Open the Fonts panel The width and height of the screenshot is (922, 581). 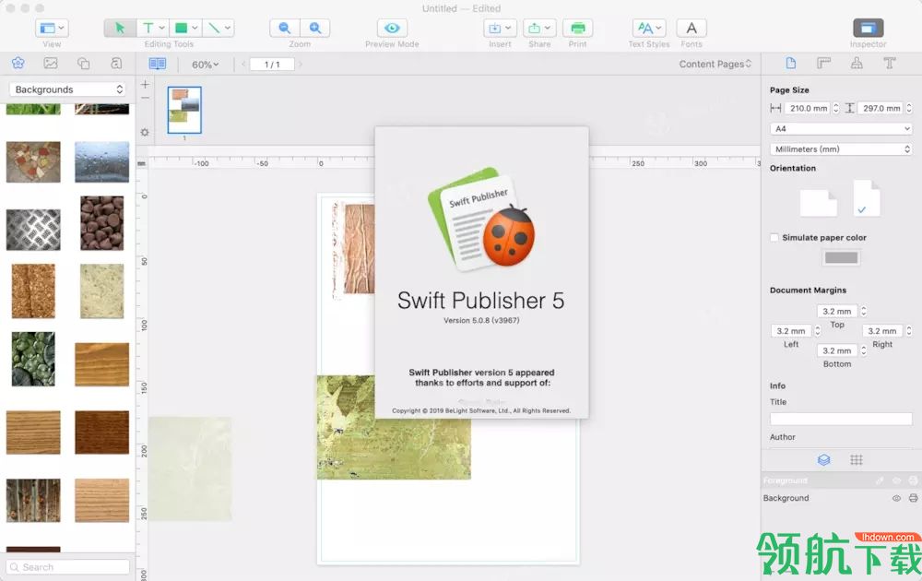tap(691, 28)
